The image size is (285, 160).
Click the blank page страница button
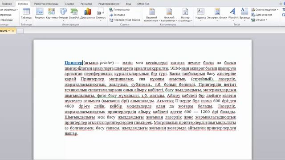6,15
